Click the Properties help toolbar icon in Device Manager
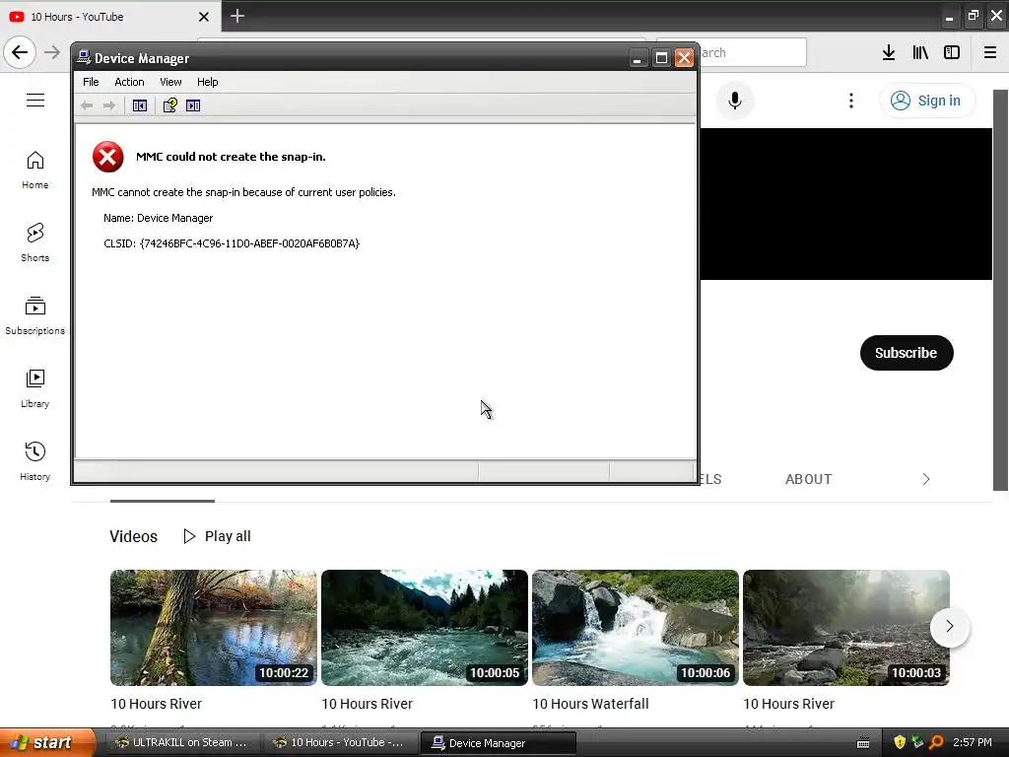The height and width of the screenshot is (757, 1009). [x=169, y=105]
